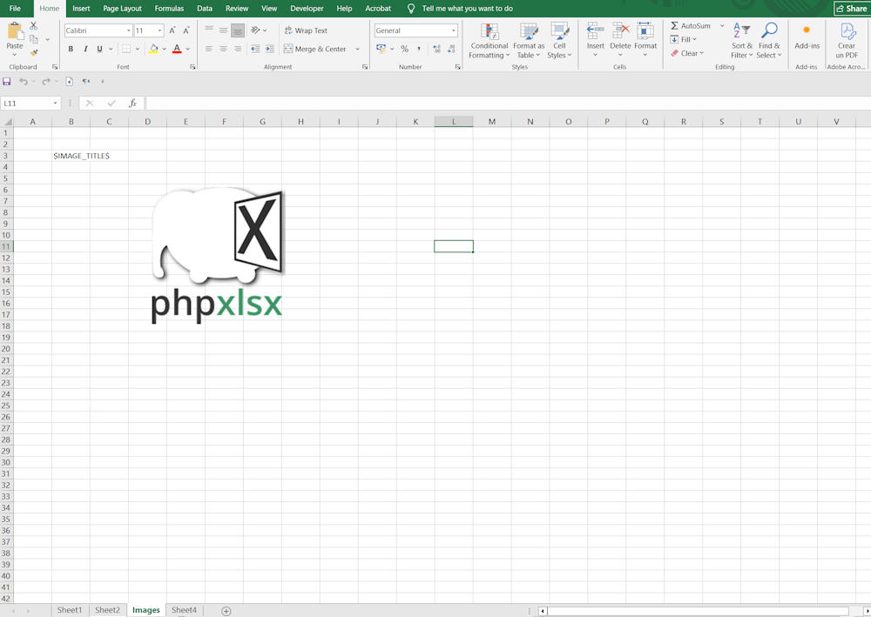The width and height of the screenshot is (871, 617).
Task: Click the Increase Font Size icon
Action: 172,30
